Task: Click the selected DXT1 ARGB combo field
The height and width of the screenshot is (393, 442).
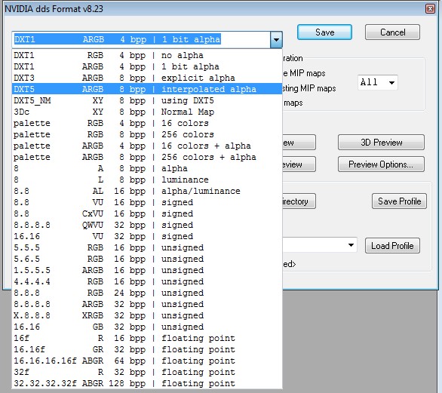Action: (x=141, y=39)
